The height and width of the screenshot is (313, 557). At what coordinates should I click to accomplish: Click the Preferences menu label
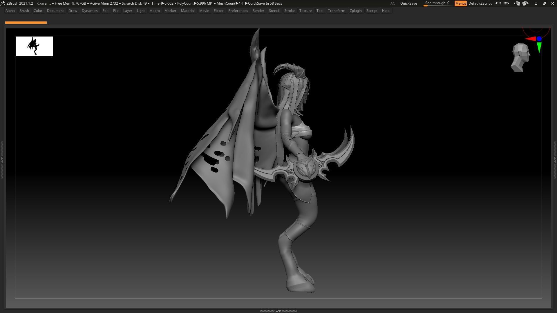point(238,10)
